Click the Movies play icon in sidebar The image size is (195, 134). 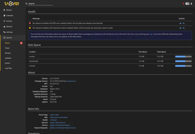(4, 10)
